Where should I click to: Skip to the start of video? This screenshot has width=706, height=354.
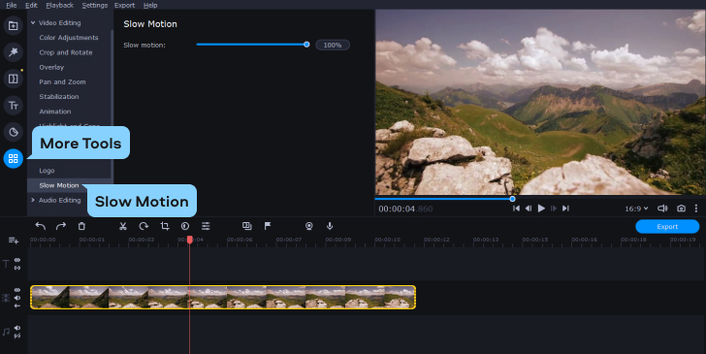(516, 209)
